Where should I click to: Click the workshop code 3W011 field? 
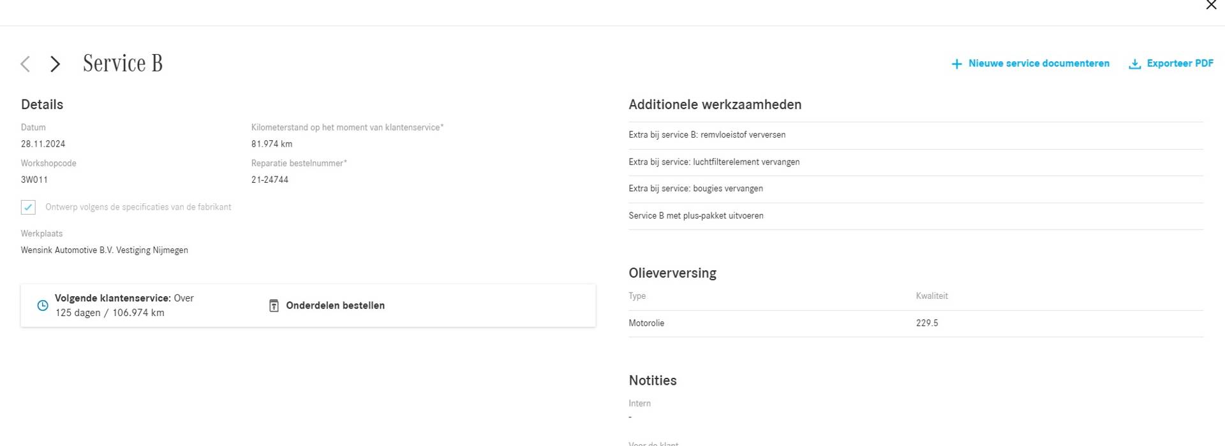click(34, 180)
